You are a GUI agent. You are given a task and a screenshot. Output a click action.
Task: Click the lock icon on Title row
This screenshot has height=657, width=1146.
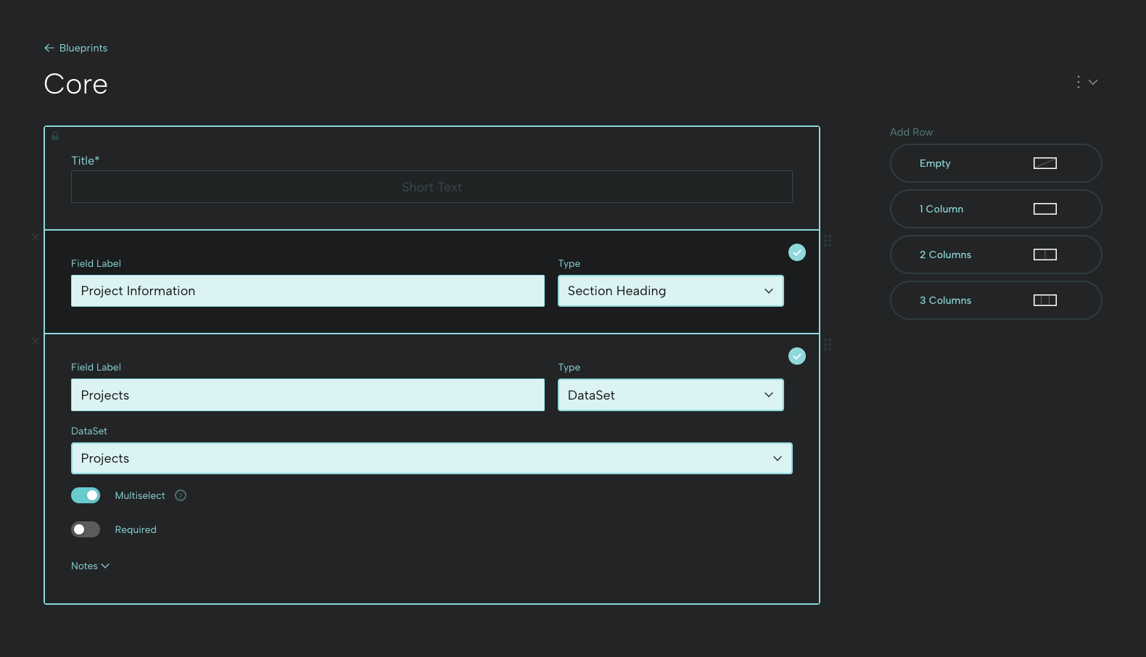55,136
